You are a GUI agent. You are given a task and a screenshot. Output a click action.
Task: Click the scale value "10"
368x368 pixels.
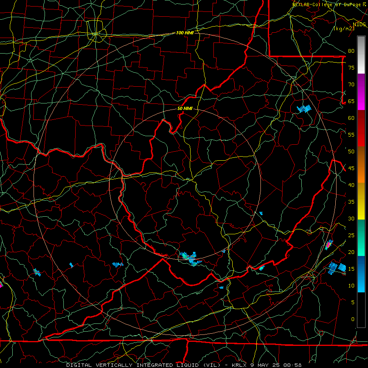coord(351,286)
